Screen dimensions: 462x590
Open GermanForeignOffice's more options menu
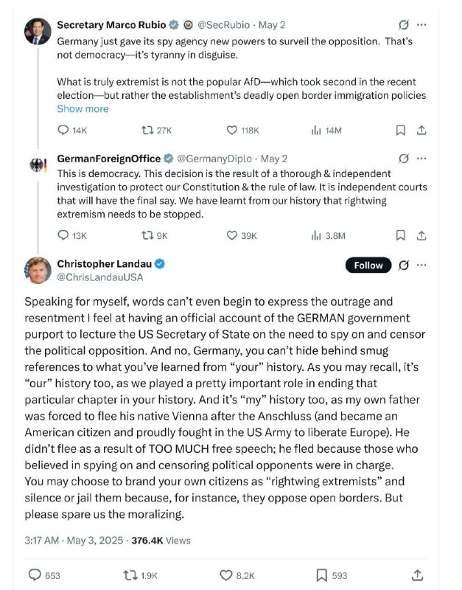click(421, 157)
